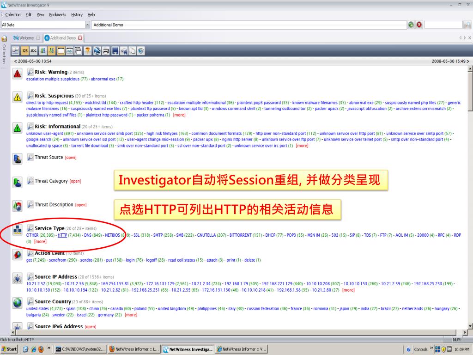Click the Threat Description row icon
The width and height of the screenshot is (473, 355).
click(18, 206)
